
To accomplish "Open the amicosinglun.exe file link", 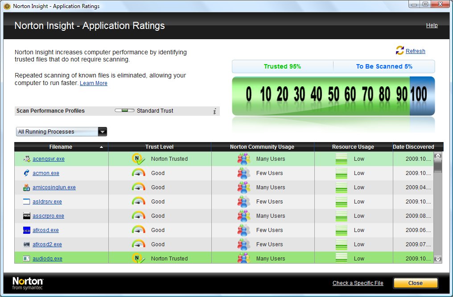I will coord(54,187).
